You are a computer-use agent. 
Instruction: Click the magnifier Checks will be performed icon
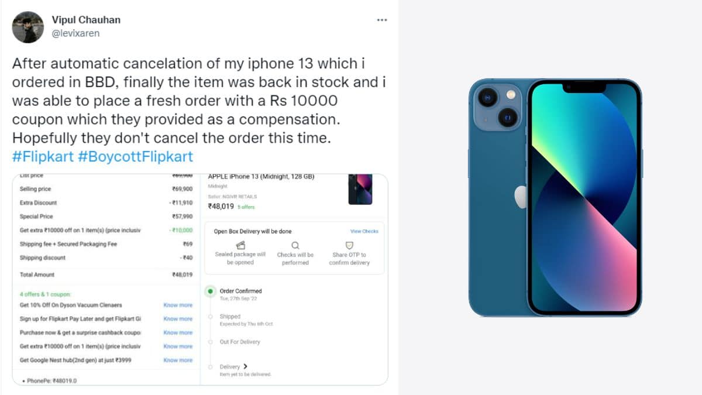tap(295, 246)
